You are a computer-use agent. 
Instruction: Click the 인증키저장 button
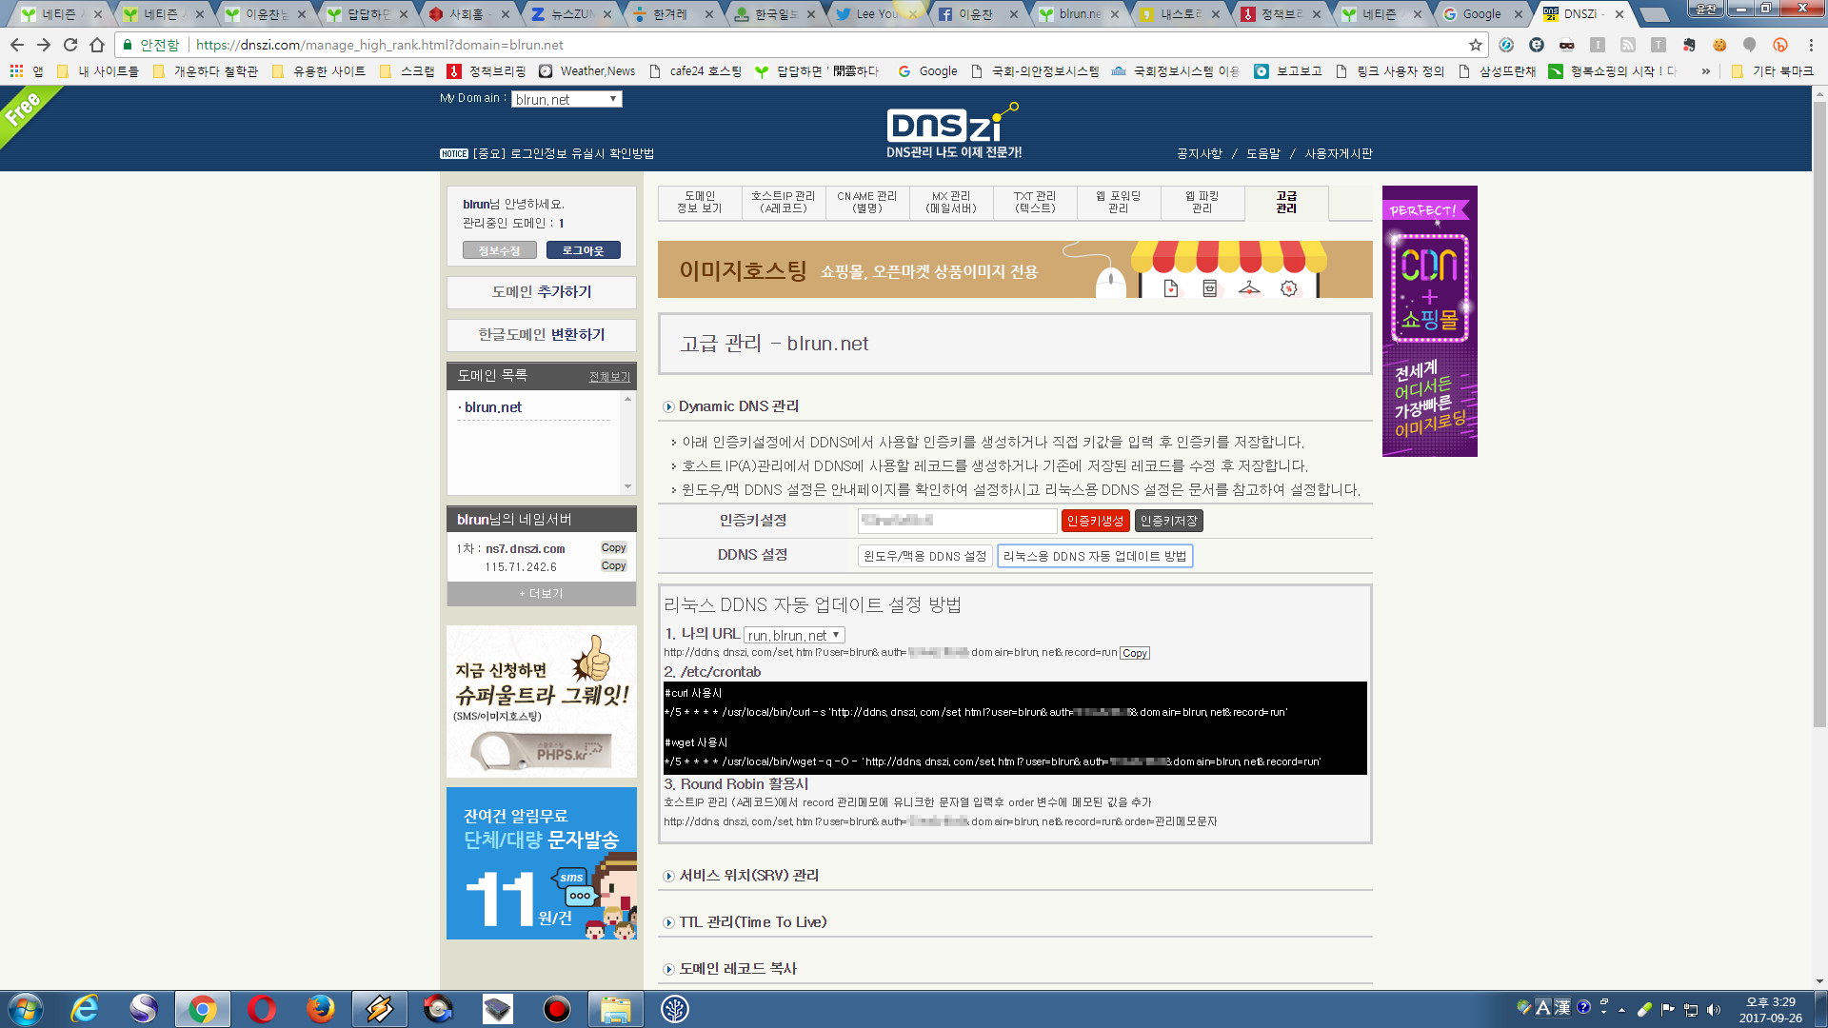click(1168, 521)
